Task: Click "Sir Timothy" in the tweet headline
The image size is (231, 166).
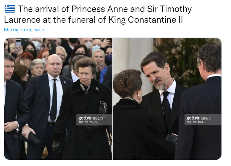Action: [169, 9]
